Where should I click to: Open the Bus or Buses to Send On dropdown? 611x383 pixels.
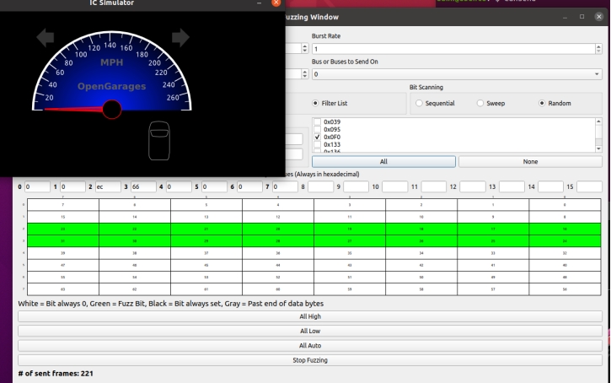(x=457, y=74)
